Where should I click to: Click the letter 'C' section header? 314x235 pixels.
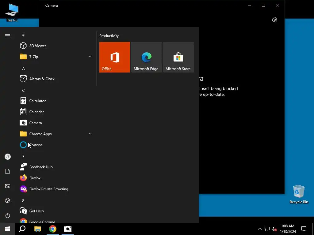(23, 90)
